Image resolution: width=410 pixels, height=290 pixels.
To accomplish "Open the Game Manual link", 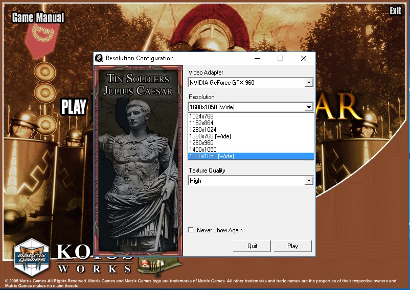I will [38, 17].
